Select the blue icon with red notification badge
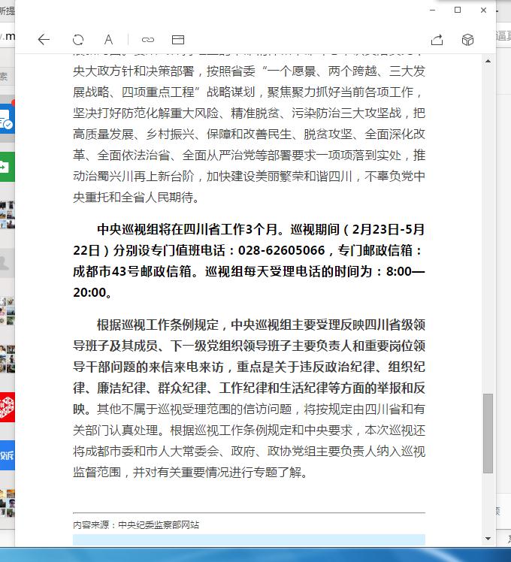 tap(6, 120)
